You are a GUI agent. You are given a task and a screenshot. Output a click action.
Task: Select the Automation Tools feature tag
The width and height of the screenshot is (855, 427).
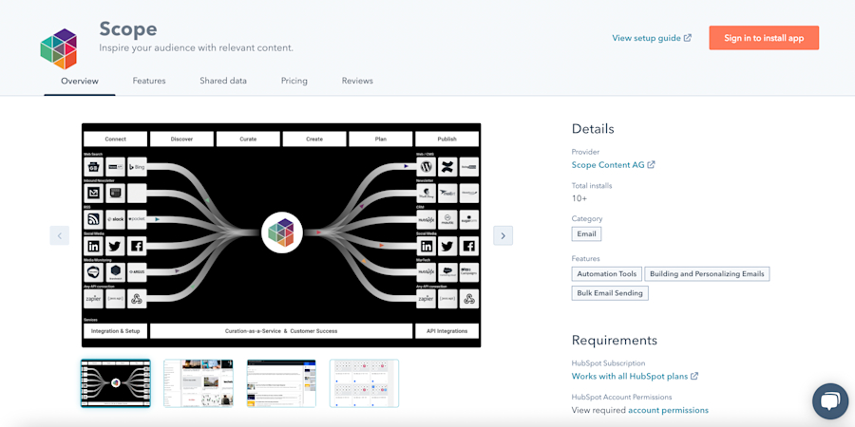[606, 274]
